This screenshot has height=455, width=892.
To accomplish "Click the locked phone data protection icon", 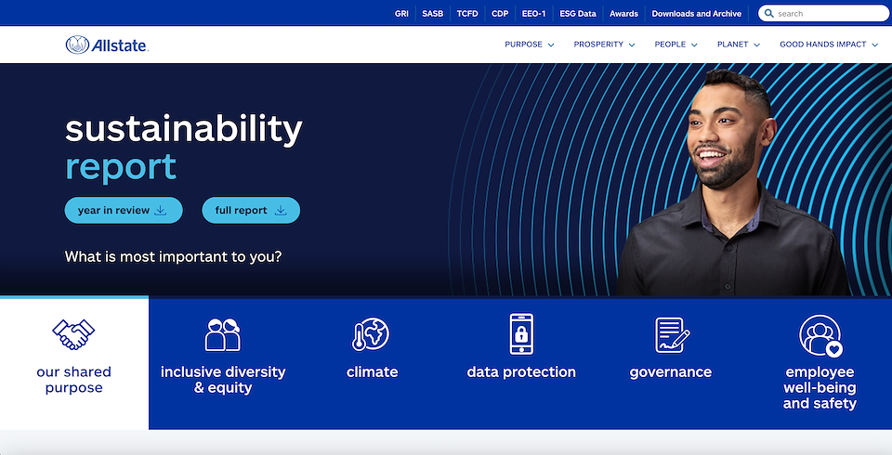I will [x=521, y=334].
